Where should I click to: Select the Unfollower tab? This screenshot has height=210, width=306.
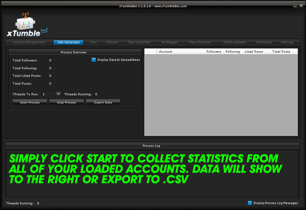[264, 42]
